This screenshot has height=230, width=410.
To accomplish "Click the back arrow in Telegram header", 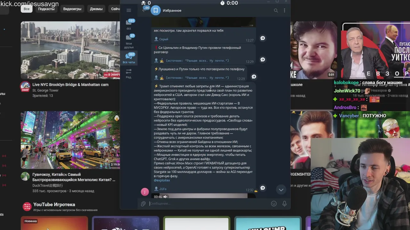I will pos(144,11).
